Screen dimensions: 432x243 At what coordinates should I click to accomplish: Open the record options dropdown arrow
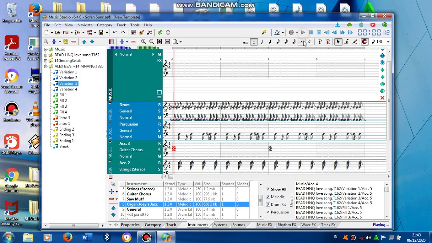coord(297,33)
